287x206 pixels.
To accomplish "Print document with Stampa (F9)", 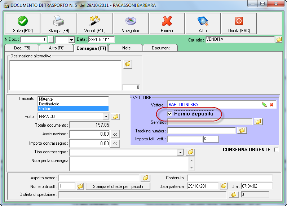I will 58,24.
